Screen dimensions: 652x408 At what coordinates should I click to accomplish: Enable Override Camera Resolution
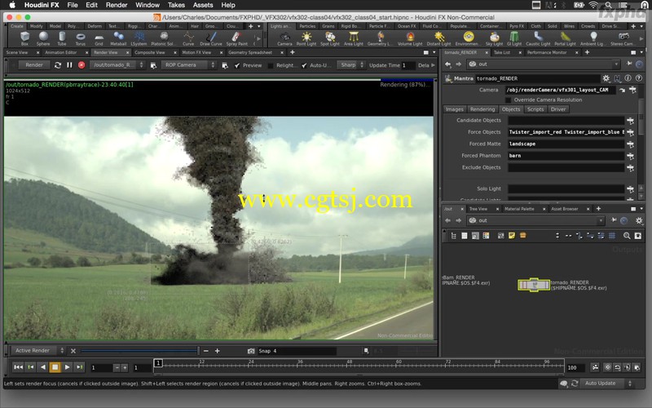tap(508, 100)
